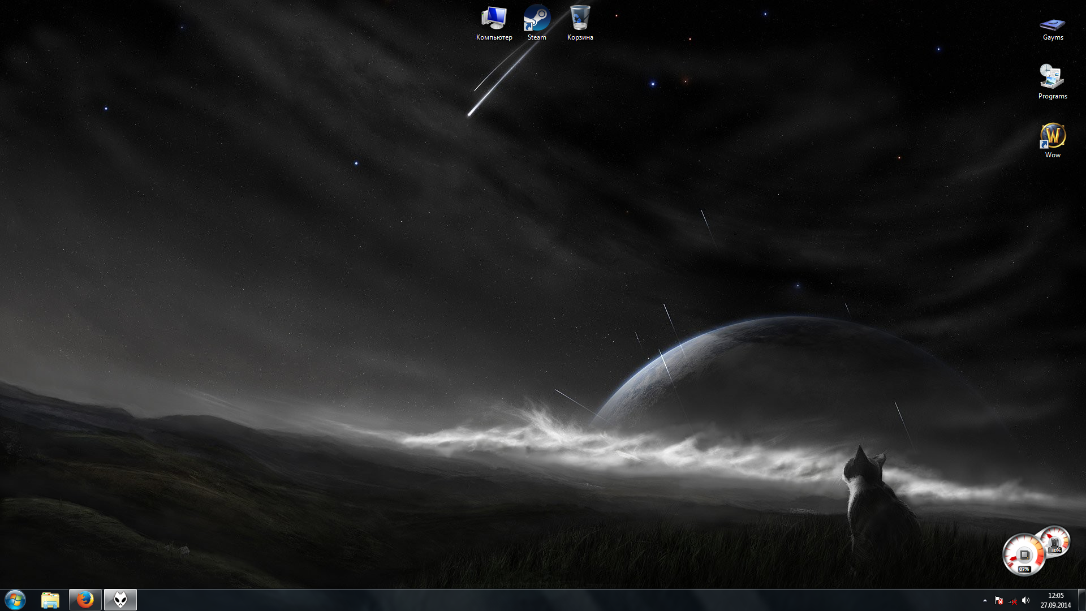Switch to Firefox on the taskbar
The image size is (1086, 611).
pos(85,600)
